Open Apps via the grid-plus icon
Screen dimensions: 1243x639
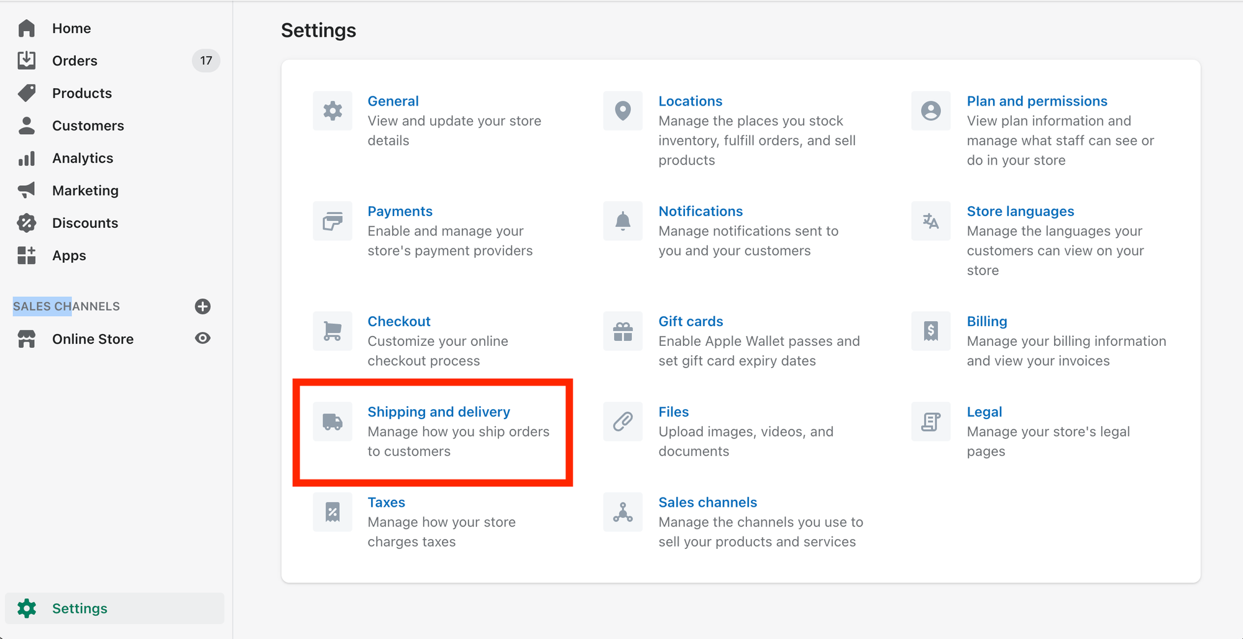point(26,255)
